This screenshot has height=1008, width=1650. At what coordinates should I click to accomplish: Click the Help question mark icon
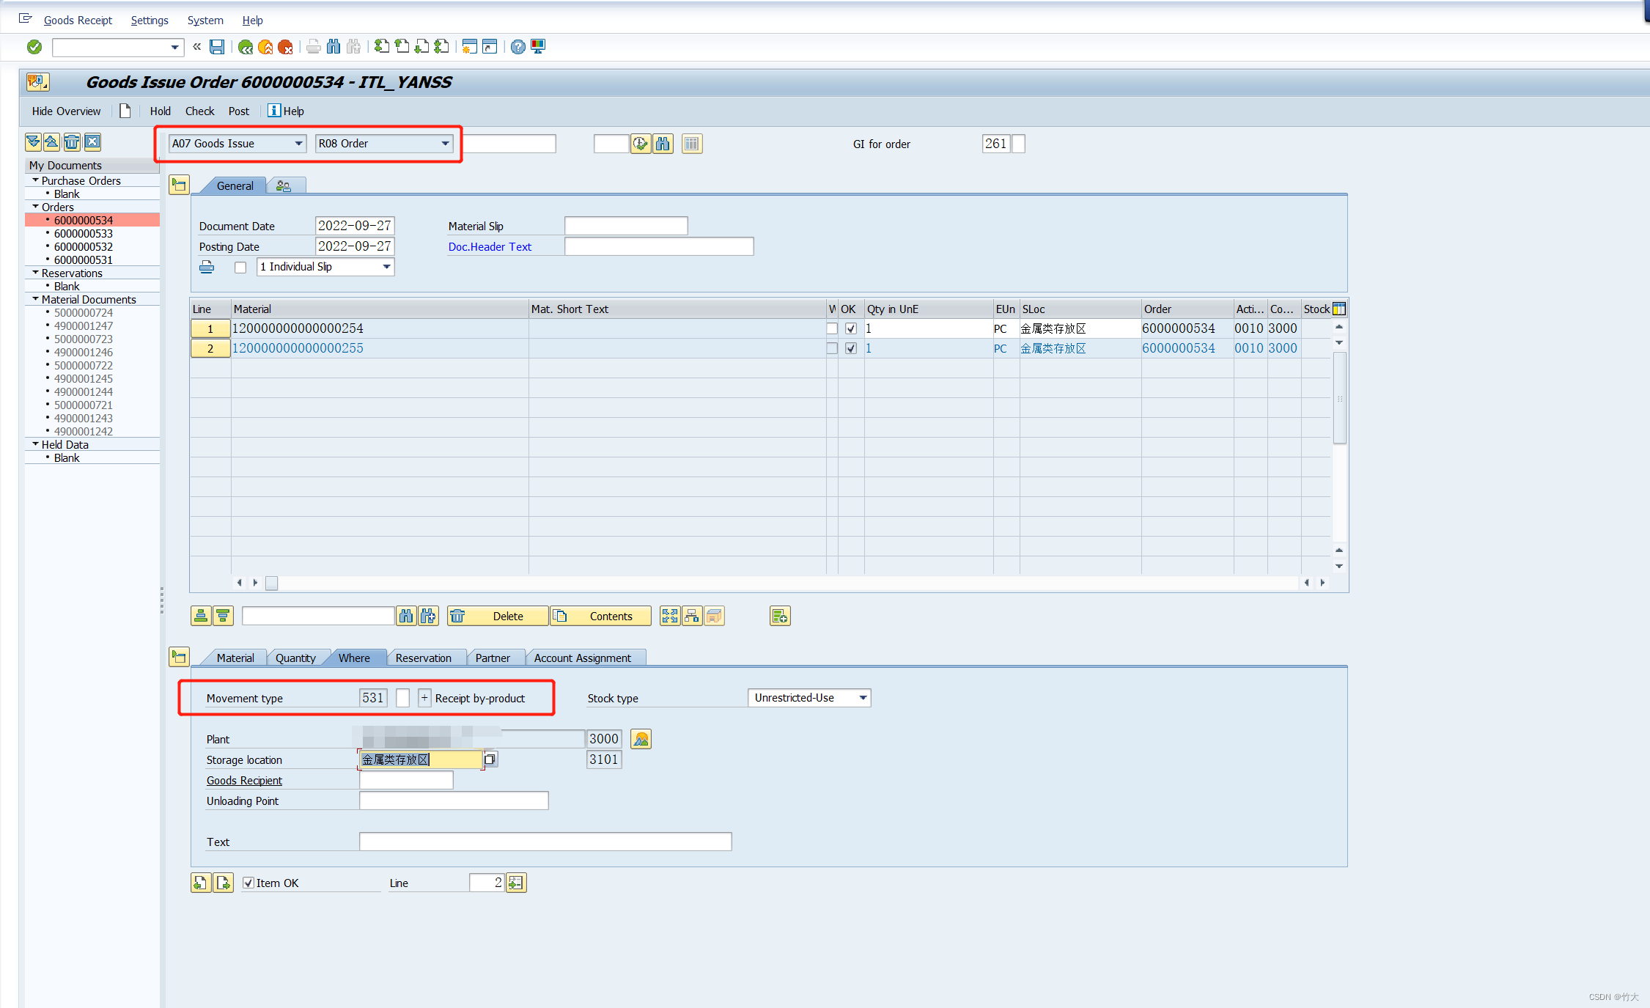518,46
